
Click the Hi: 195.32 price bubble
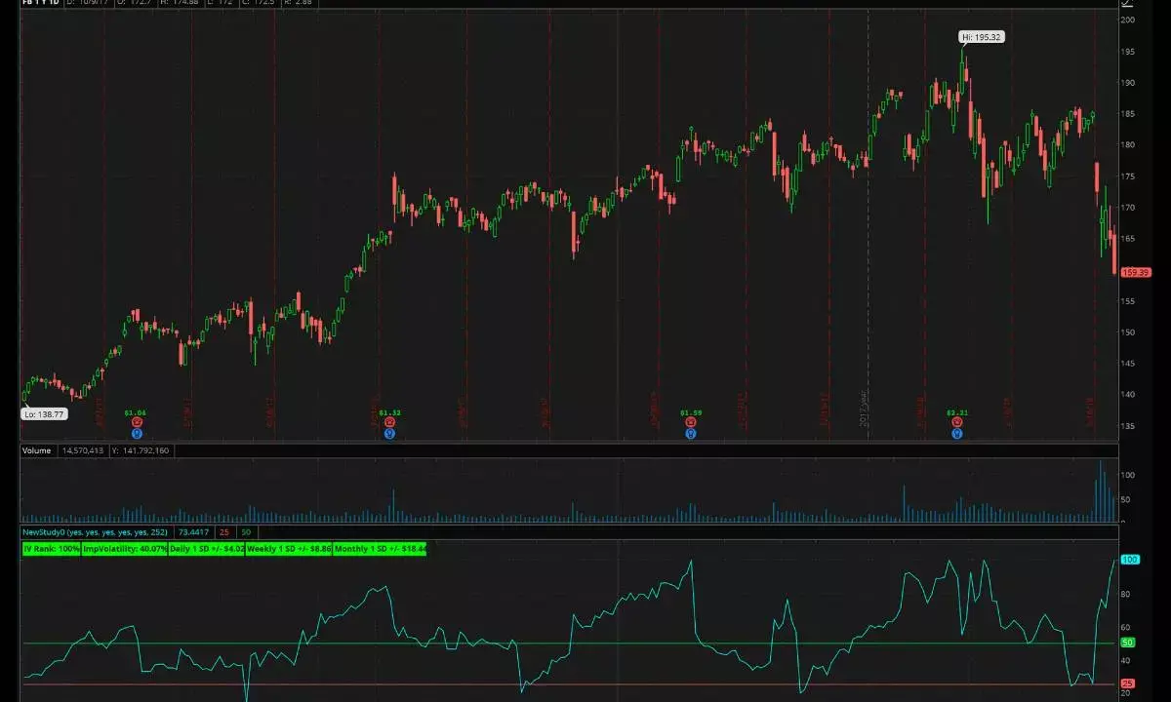point(981,37)
